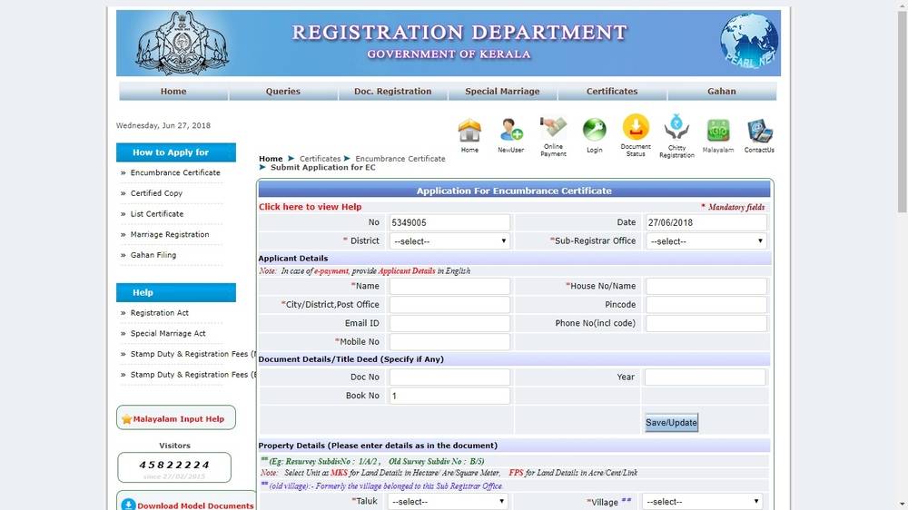
Task: Click the Year field
Action: [705, 377]
